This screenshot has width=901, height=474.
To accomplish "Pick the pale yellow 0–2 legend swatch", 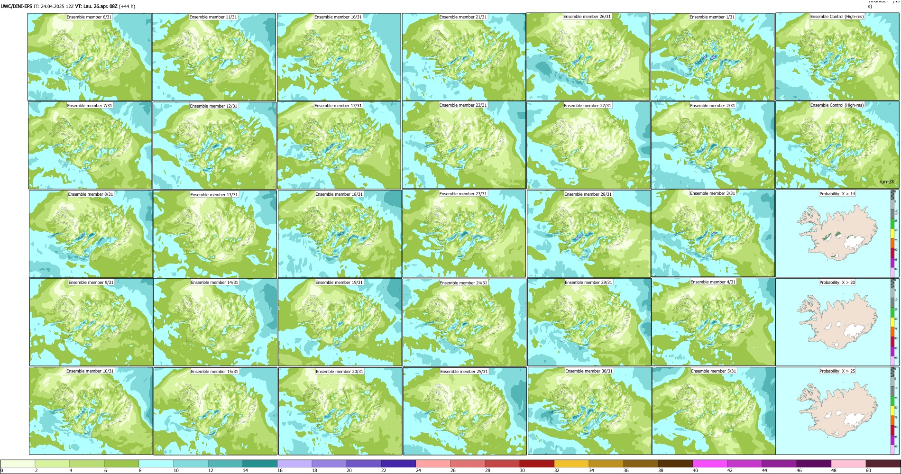I will [18, 464].
